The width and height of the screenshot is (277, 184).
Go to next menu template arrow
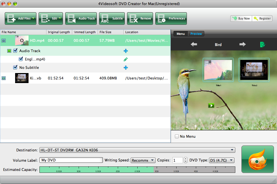pyautogui.click(x=243, y=44)
